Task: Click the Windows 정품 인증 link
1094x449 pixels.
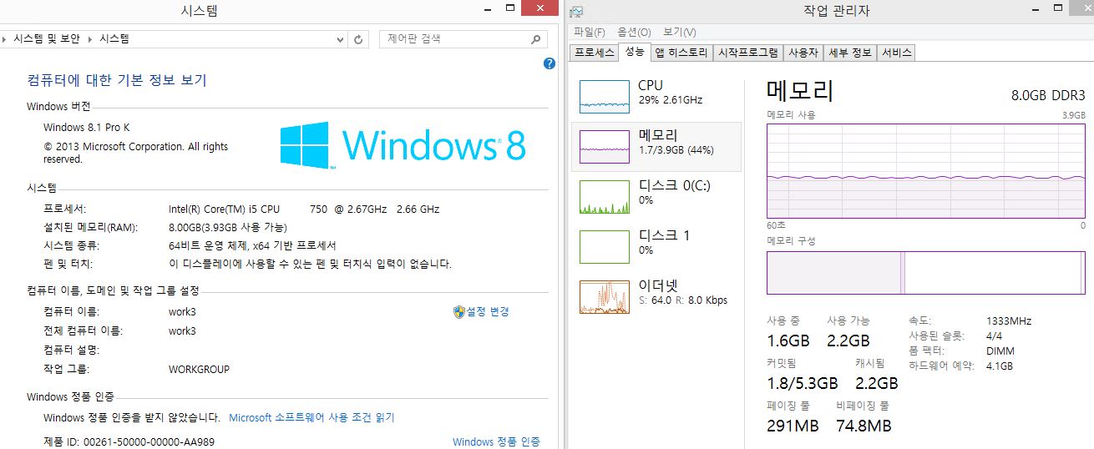Action: pyautogui.click(x=496, y=441)
